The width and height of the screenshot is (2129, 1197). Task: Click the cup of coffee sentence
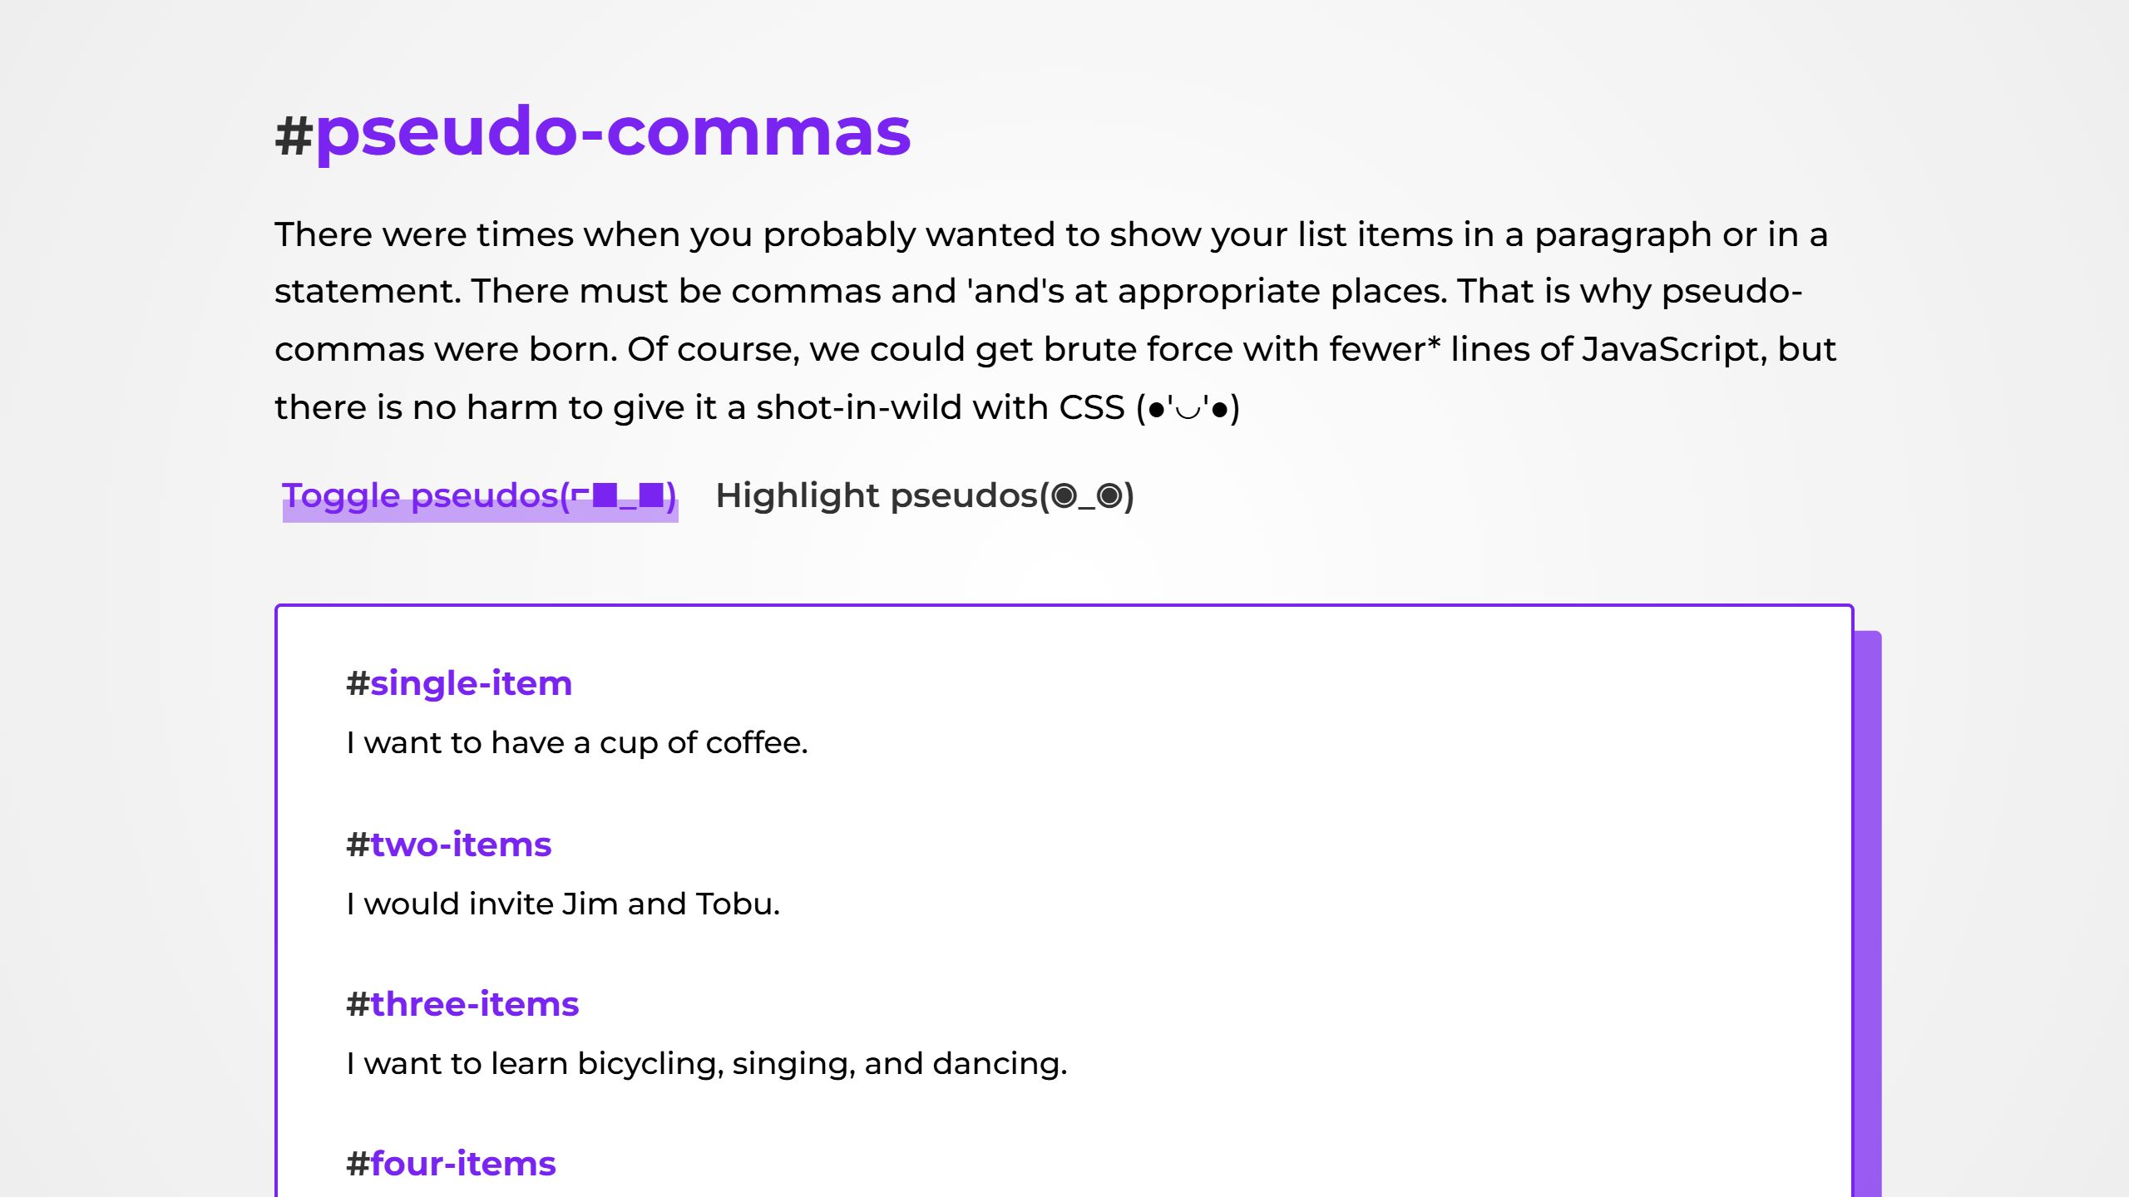tap(577, 743)
